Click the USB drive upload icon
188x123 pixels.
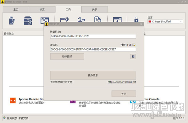(12, 21)
